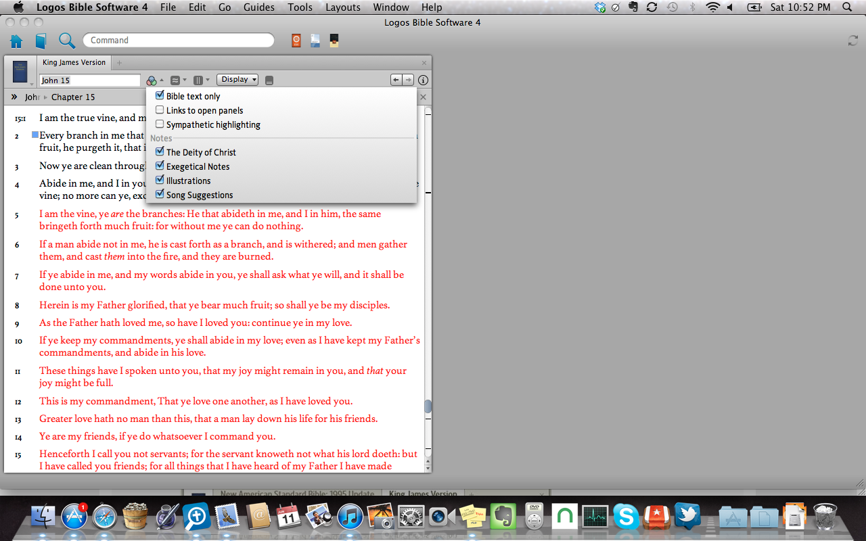
Task: Close the locator bar with its X
Action: pyautogui.click(x=423, y=97)
